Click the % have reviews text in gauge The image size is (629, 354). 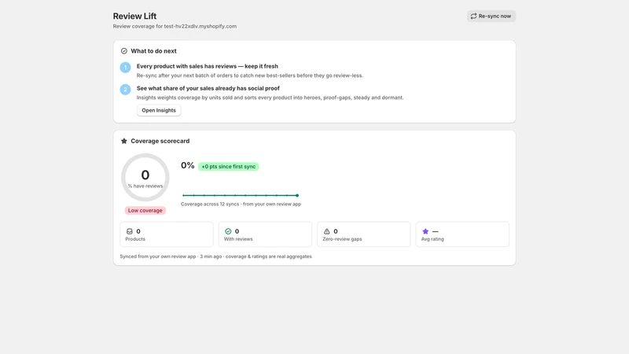(x=145, y=186)
